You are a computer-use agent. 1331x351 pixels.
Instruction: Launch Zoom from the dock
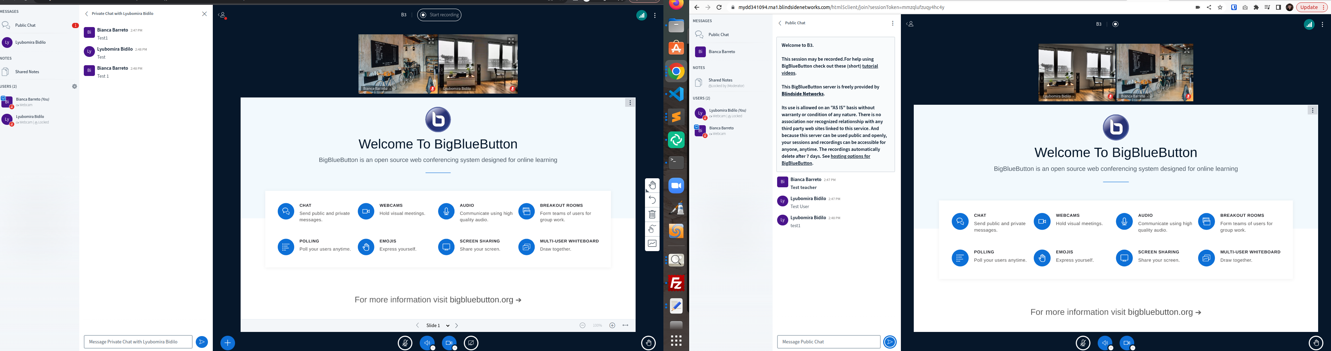click(x=676, y=186)
